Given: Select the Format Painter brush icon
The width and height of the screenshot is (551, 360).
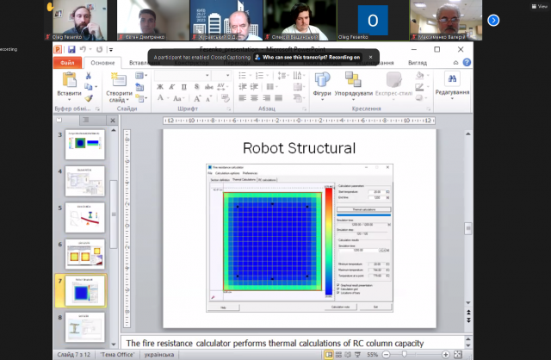Looking at the screenshot, I should coord(89,98).
